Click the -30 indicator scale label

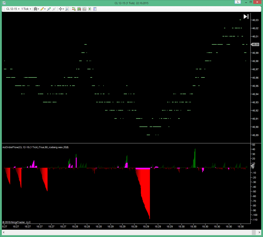click(x=254, y=182)
